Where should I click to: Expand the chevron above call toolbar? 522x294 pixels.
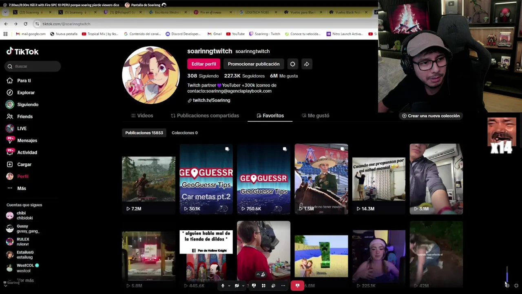click(258, 274)
